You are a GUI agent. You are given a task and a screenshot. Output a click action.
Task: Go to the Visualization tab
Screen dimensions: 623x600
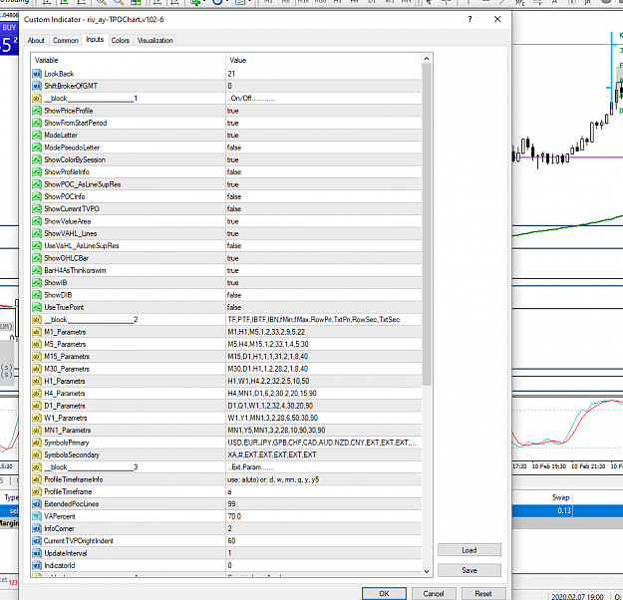[155, 41]
